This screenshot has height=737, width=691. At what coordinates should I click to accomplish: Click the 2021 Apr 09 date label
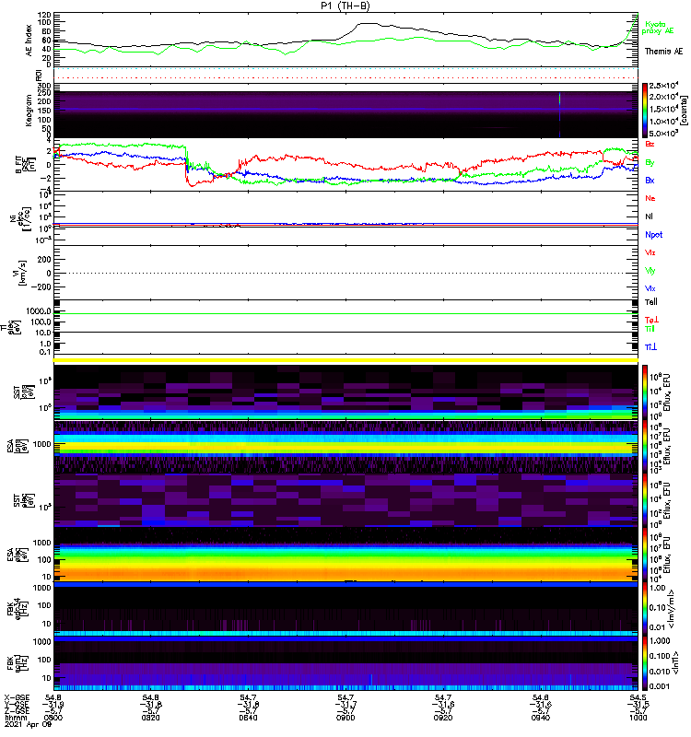click(x=28, y=725)
